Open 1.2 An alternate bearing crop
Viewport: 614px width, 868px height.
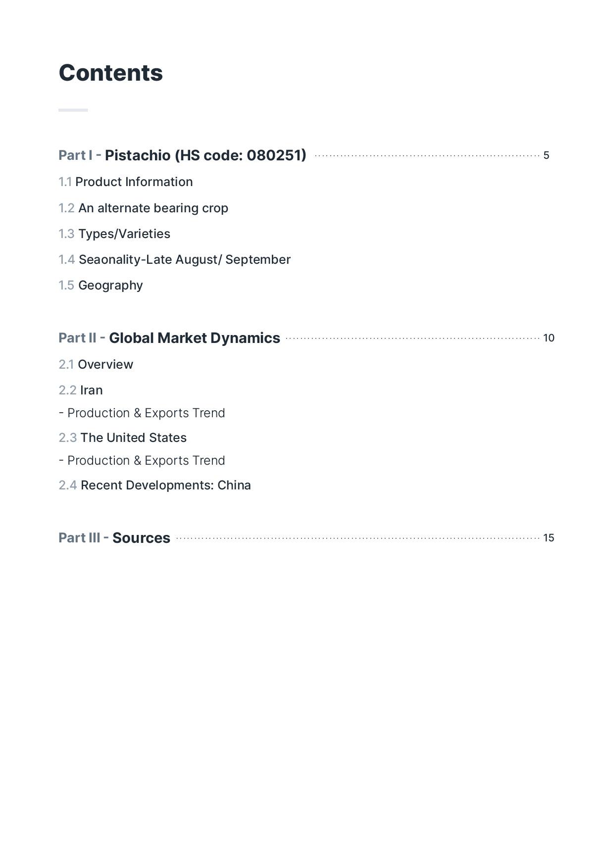[143, 208]
